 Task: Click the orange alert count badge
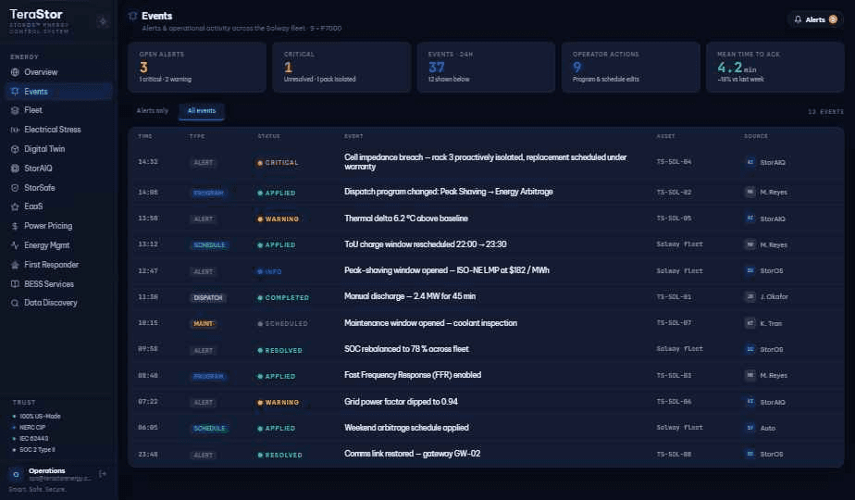(833, 19)
